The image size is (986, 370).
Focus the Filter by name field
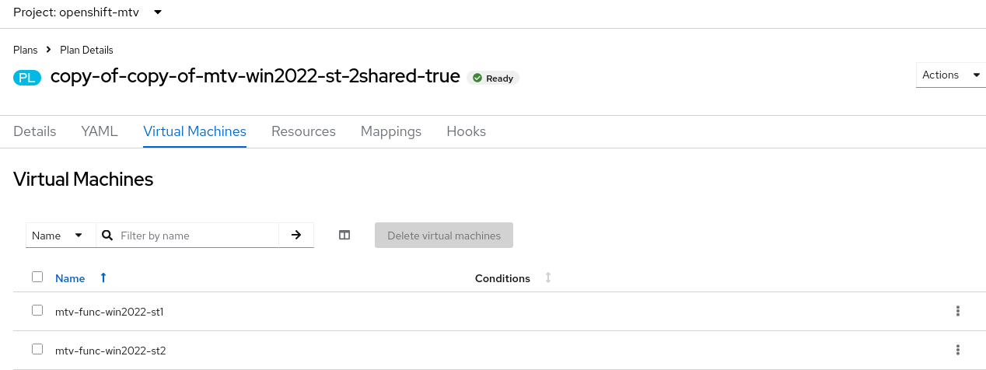[198, 236]
